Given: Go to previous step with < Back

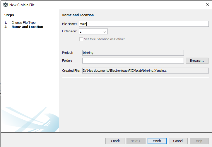Looking at the screenshot, I should tap(115, 141).
